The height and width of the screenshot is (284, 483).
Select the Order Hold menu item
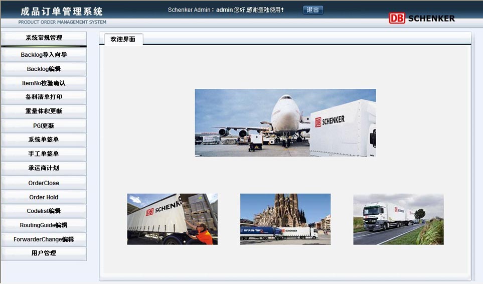[x=44, y=197]
